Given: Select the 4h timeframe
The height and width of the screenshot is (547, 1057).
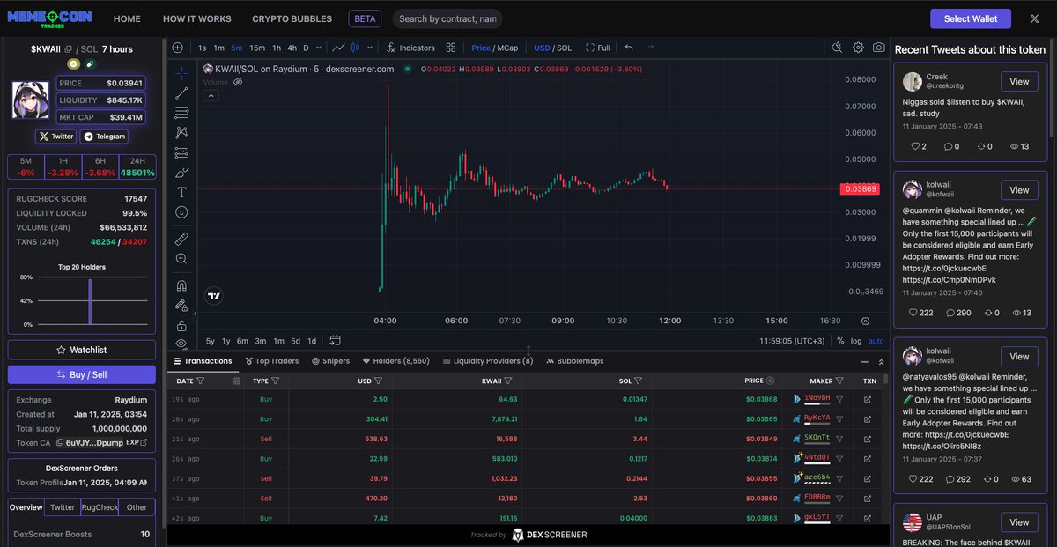Looking at the screenshot, I should pyautogui.click(x=292, y=48).
